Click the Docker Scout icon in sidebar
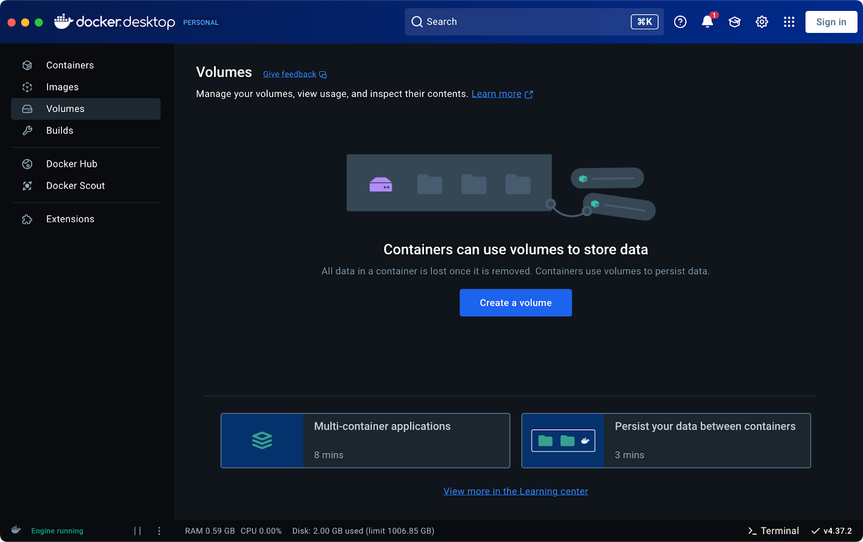 click(x=28, y=186)
